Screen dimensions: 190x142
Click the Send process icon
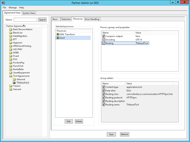pyautogui.click(x=58, y=38)
